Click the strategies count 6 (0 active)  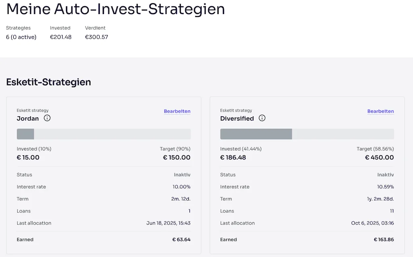tap(21, 37)
